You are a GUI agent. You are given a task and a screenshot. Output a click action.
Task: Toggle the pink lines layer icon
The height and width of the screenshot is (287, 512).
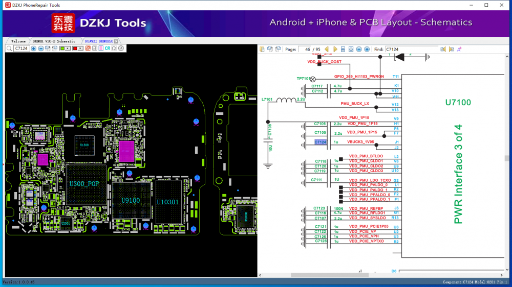click(101, 49)
